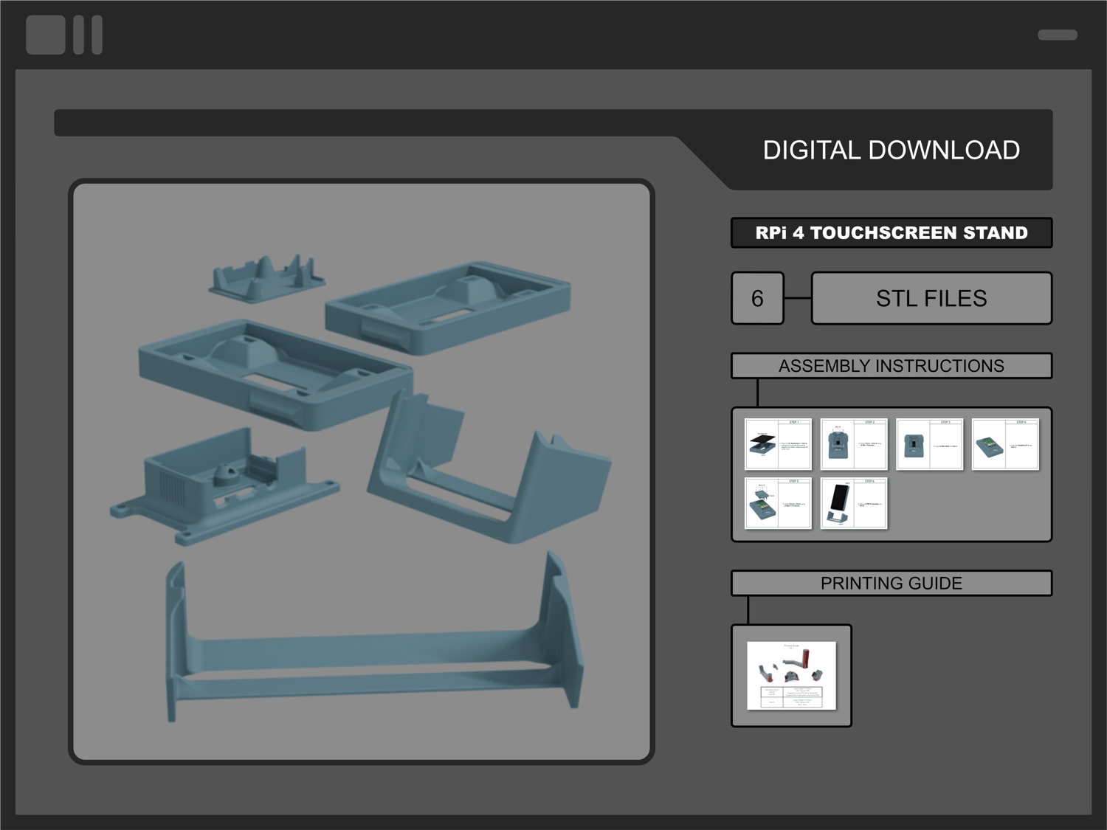Select the PRINTING GUIDE header

point(892,583)
